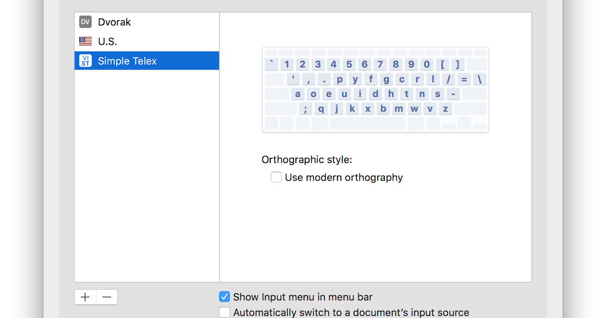Click the d key in keyboard preview
Screen dimensions: 606x318
tap(375, 94)
